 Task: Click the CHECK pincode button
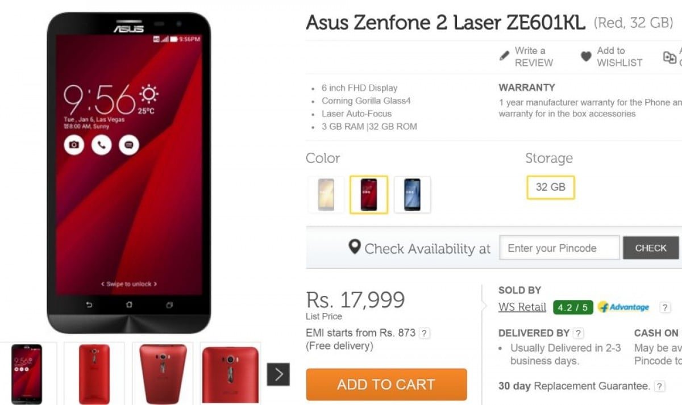651,248
